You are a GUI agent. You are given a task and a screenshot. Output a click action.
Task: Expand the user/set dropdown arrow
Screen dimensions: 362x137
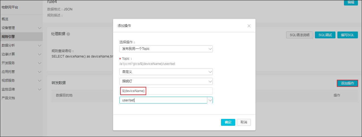tap(210, 100)
